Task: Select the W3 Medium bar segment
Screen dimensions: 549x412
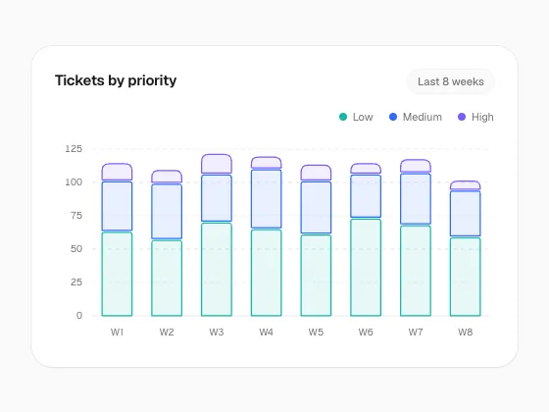Action: 217,198
